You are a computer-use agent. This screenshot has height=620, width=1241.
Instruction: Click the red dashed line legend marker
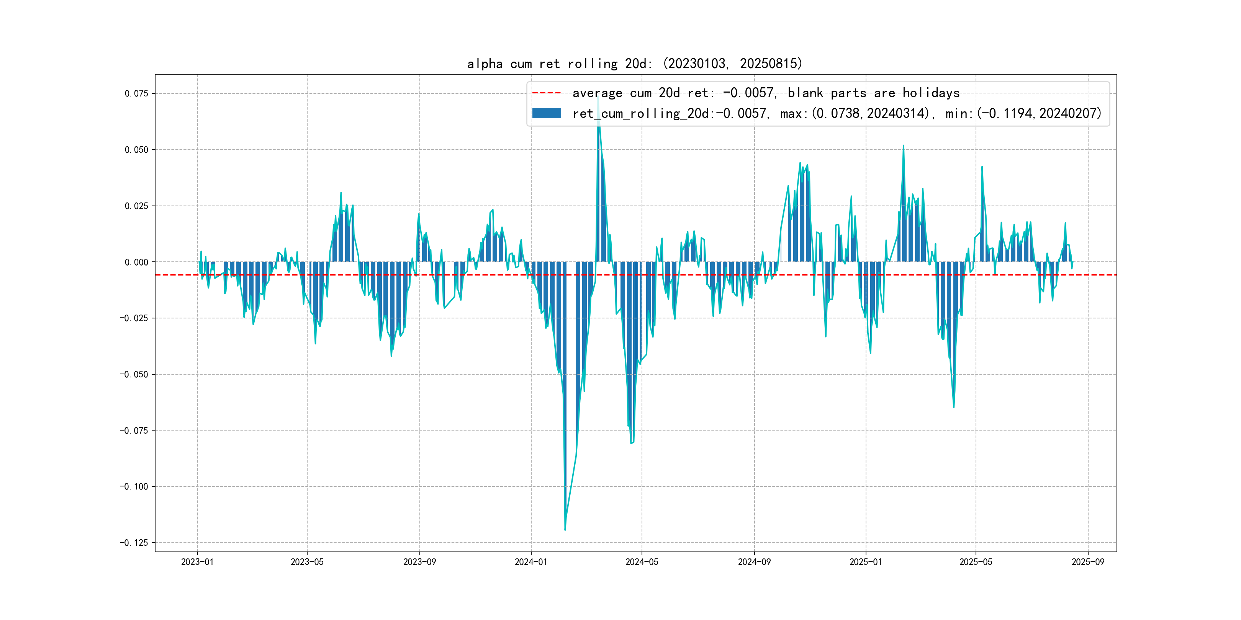coord(546,93)
